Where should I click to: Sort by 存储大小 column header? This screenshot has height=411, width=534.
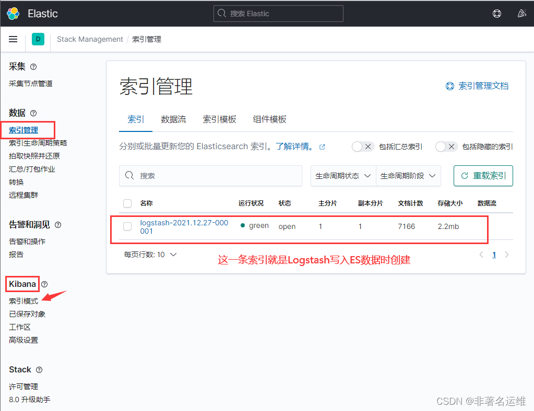coord(450,203)
